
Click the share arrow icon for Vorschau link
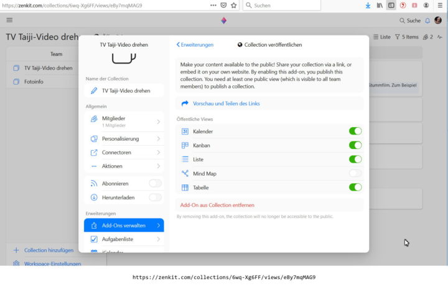[x=185, y=103]
